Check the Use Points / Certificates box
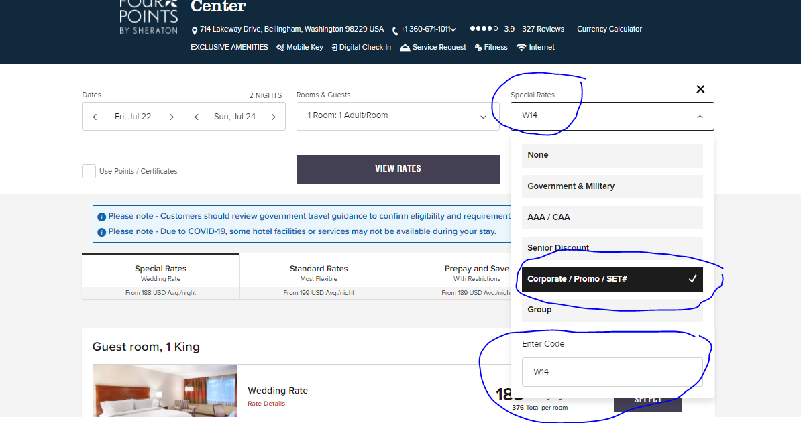Screen dimensions: 801x423 pyautogui.click(x=89, y=172)
